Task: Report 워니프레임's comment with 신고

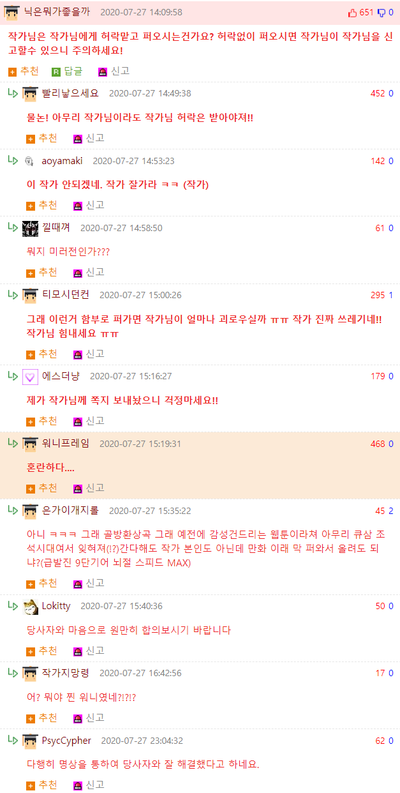Action: 89,488
